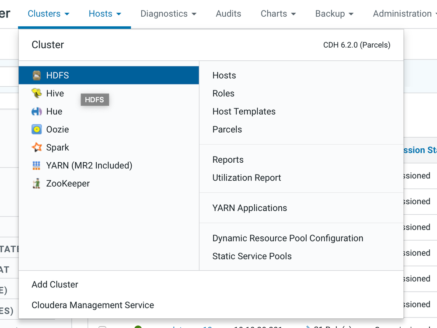Screen dimensions: 437x328
Task: Open the Hosts dropdown in navbar
Action: (105, 14)
